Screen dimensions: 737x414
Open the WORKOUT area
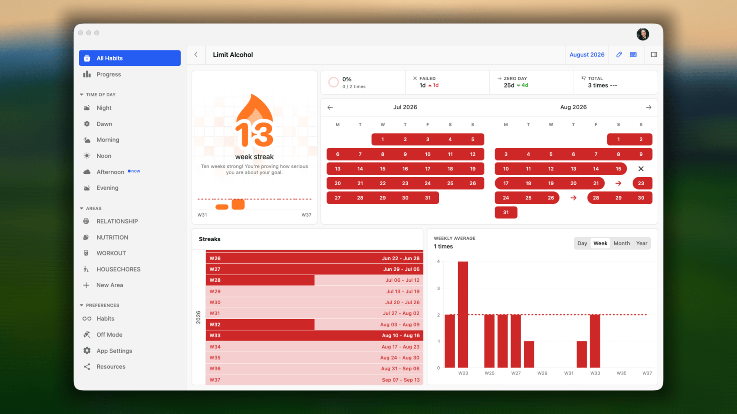130,253
